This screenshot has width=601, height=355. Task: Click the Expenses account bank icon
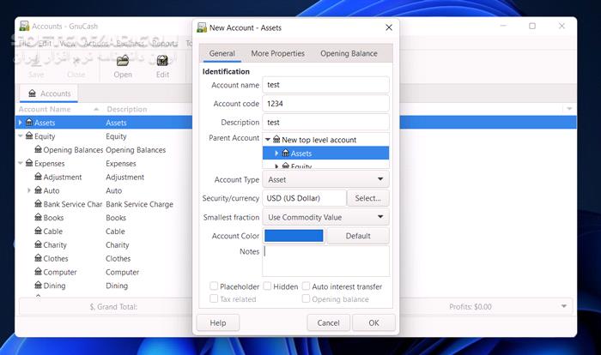click(28, 164)
